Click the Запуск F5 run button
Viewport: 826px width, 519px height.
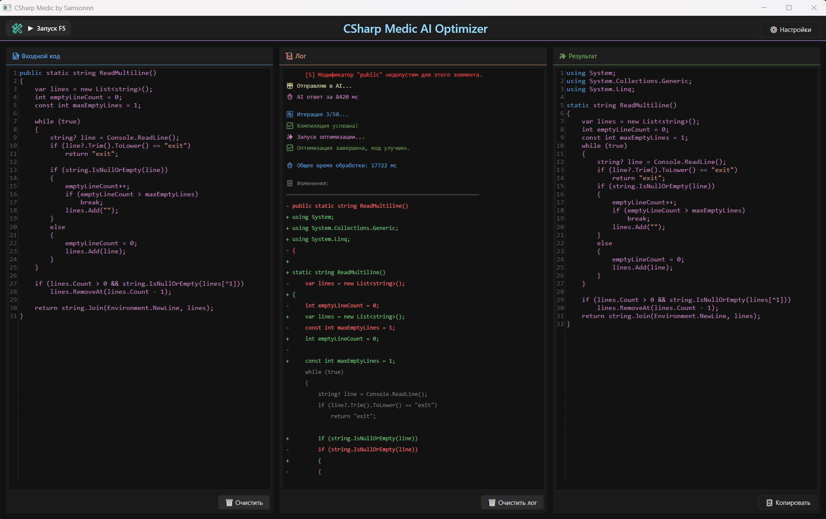point(47,29)
